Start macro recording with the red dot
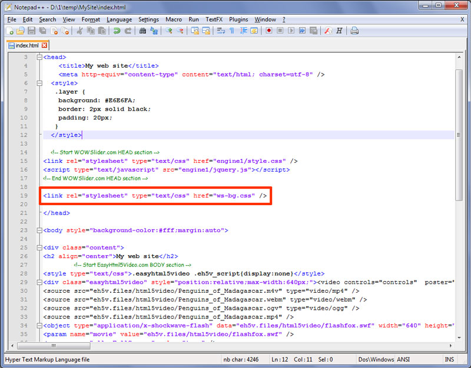471x368 pixels. (x=269, y=31)
